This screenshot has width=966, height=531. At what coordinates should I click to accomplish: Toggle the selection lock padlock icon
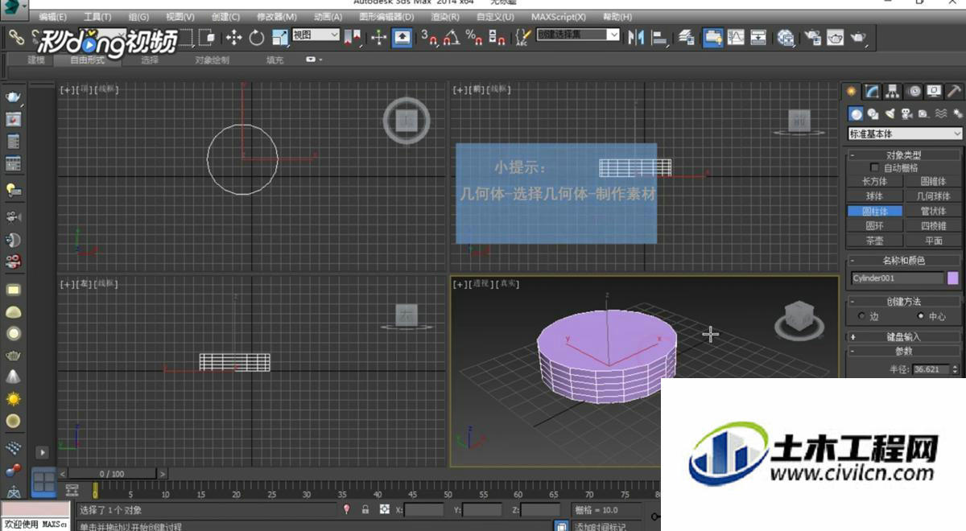[x=365, y=509]
